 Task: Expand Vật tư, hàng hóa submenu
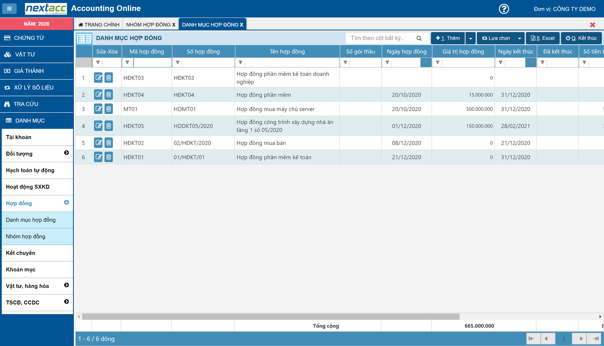click(66, 285)
